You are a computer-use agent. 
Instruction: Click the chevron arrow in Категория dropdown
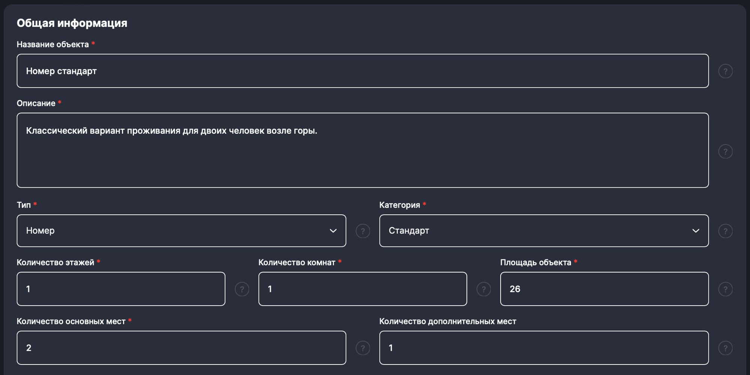coord(696,231)
